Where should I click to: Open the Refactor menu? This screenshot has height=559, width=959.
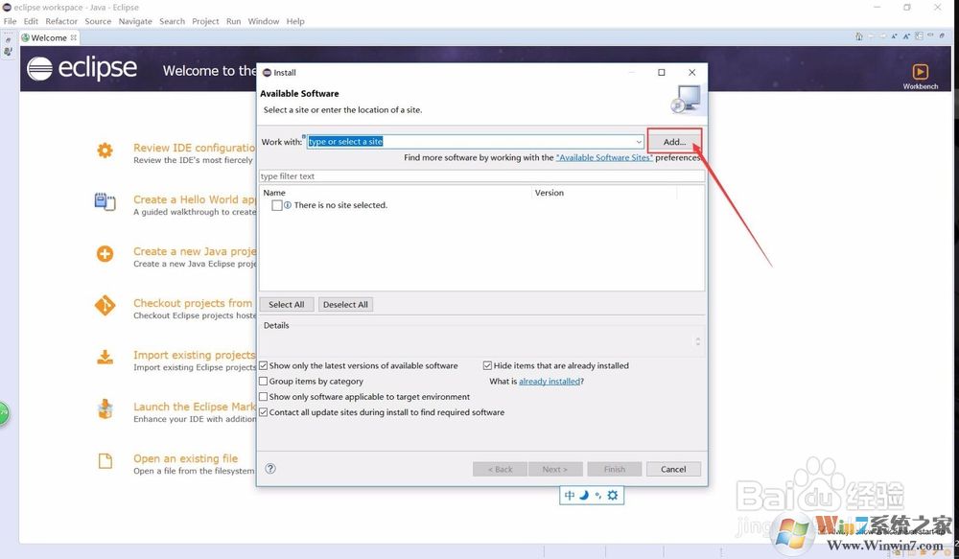point(61,21)
